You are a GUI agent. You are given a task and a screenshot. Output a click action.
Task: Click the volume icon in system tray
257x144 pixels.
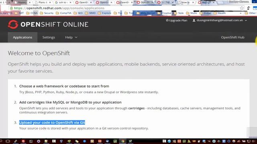pos(253,141)
